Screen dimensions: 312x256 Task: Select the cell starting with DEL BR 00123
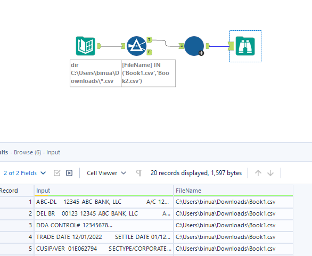[104, 213]
